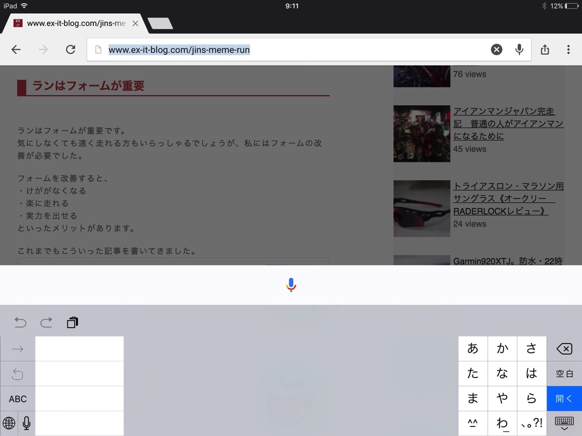The height and width of the screenshot is (436, 582).
Task: Redo with the keyboard redo arrow
Action: [46, 322]
